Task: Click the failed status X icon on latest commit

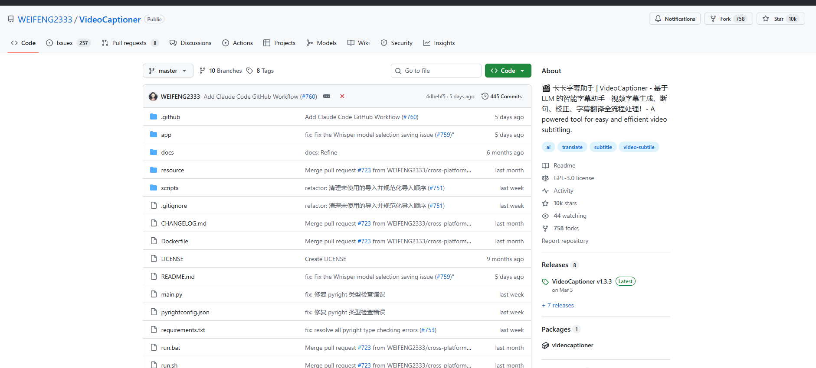Action: 342,96
